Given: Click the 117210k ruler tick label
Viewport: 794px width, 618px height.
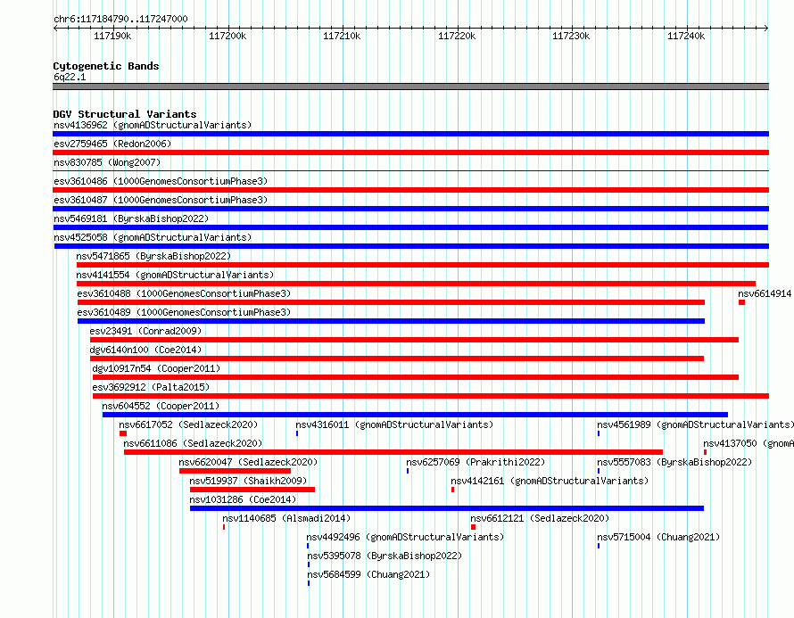Looking at the screenshot, I should (x=342, y=37).
